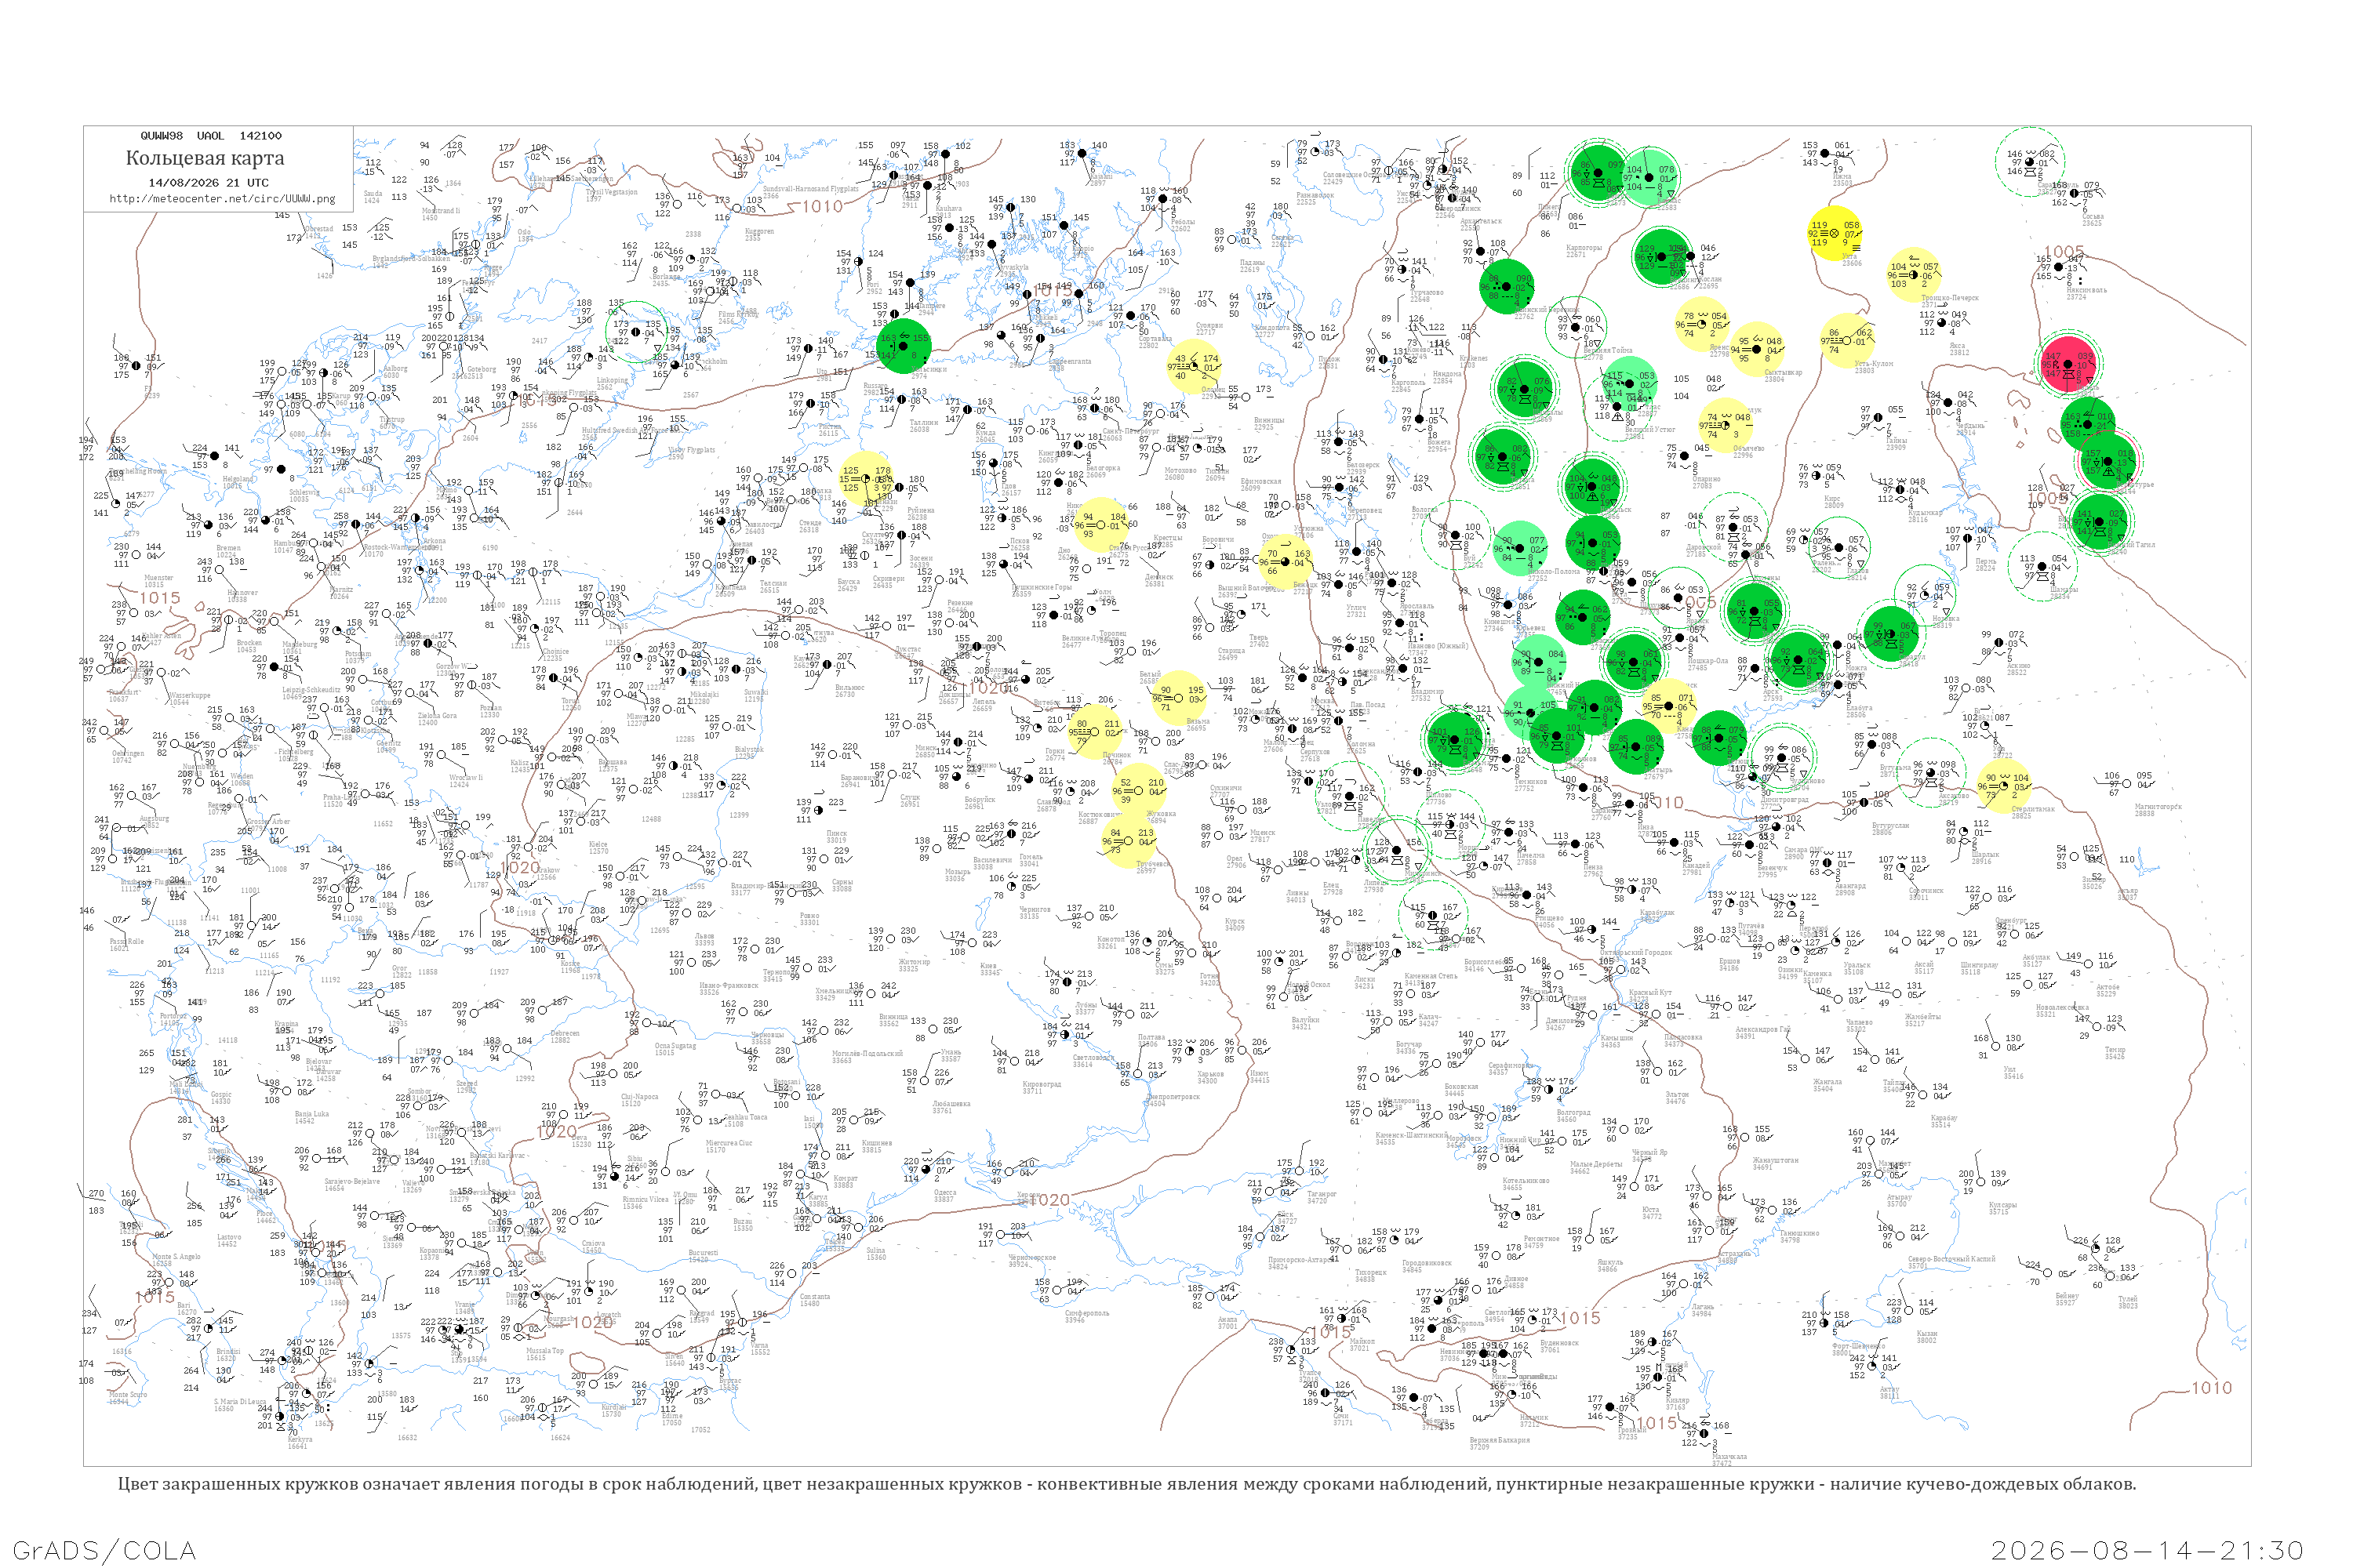The height and width of the screenshot is (1568, 2353).
Task: Click the 'Кольцевая карта' map title
Action: click(205, 158)
